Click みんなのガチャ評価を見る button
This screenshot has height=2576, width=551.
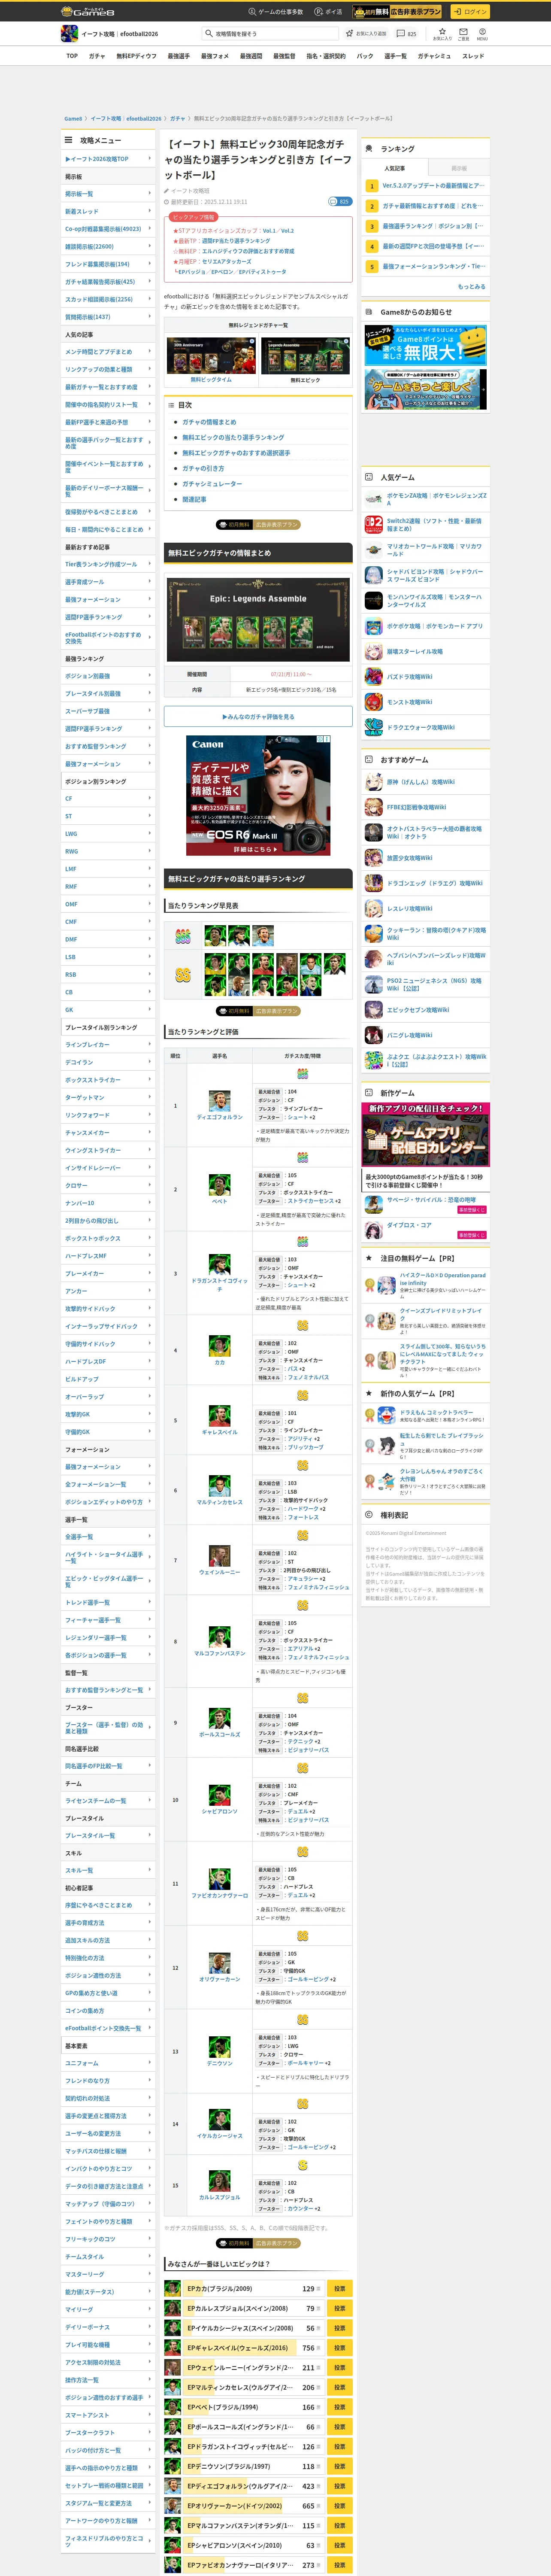click(258, 717)
